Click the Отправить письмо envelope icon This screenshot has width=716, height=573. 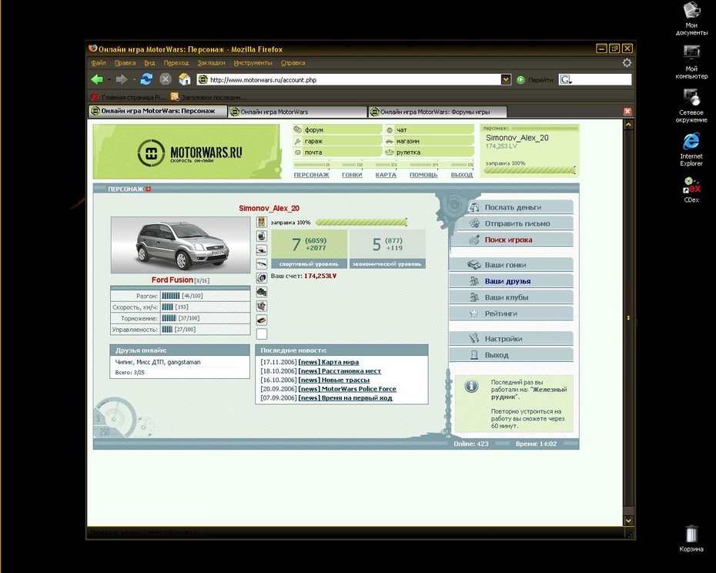click(474, 223)
